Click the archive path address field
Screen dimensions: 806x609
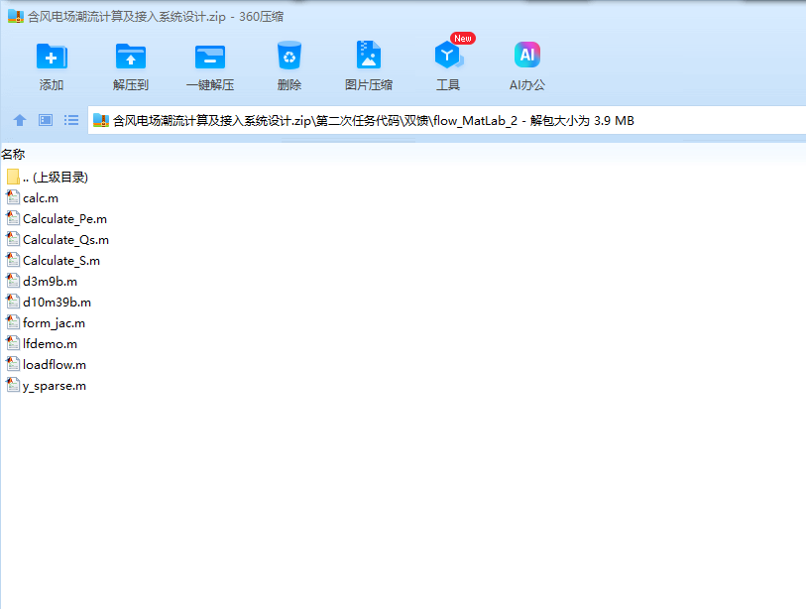(x=446, y=120)
